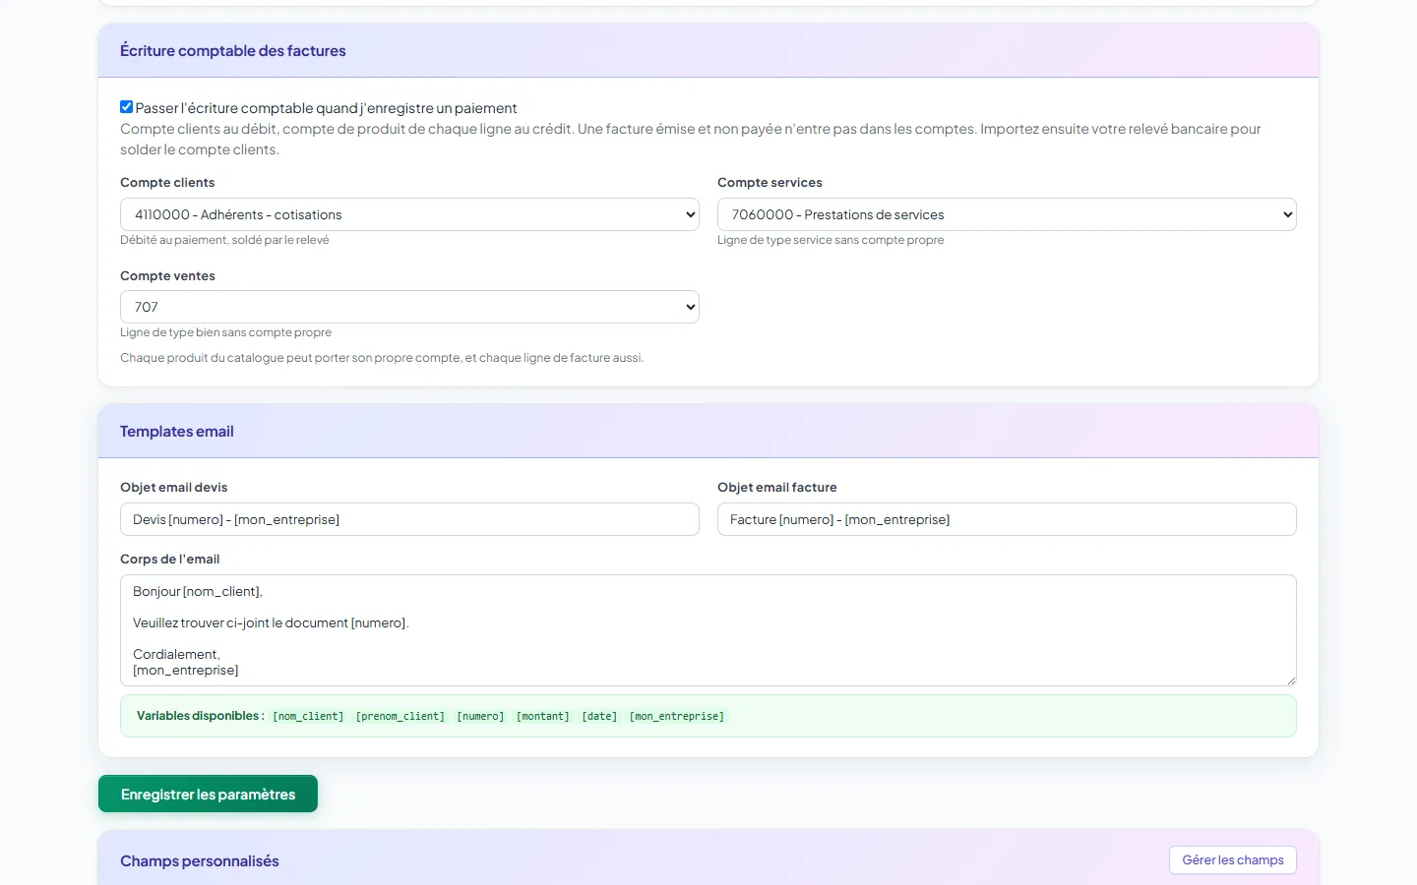Viewport: 1417px width, 885px height.
Task: Click the 'Variables disponibles :' label
Action: [x=201, y=716]
